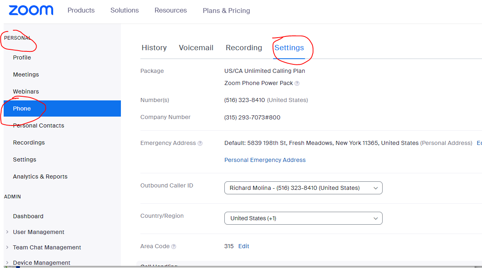Open the Personal Emergency Address link

click(x=265, y=160)
